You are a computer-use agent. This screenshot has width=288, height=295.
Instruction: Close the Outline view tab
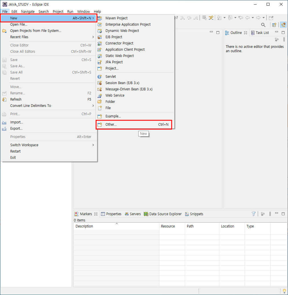click(246, 33)
